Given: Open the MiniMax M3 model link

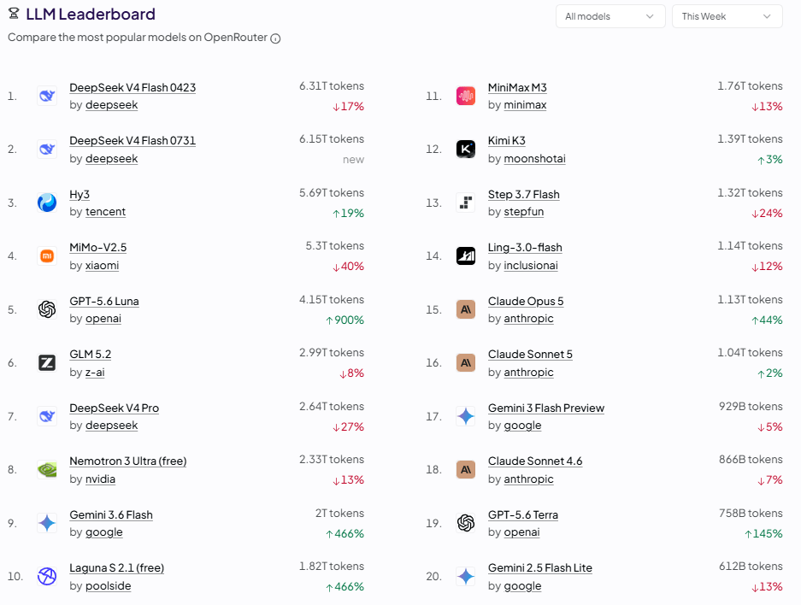Looking at the screenshot, I should pyautogui.click(x=517, y=87).
